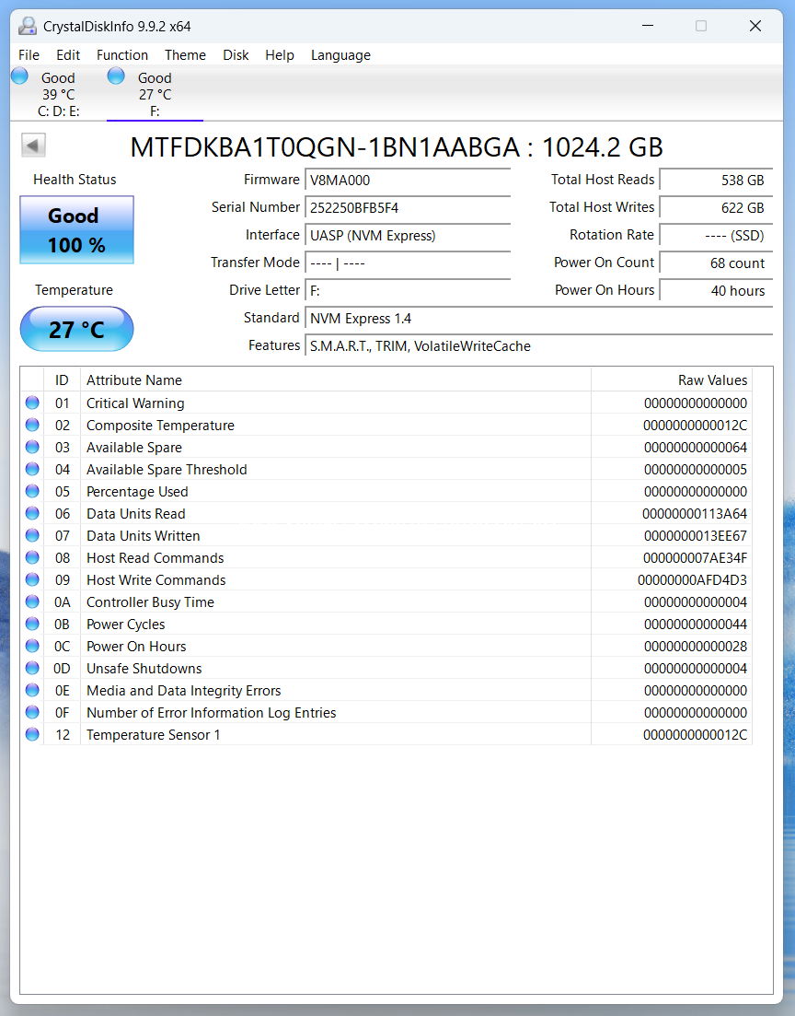This screenshot has height=1016, width=795.
Task: Click the ID column header
Action: coord(63,380)
